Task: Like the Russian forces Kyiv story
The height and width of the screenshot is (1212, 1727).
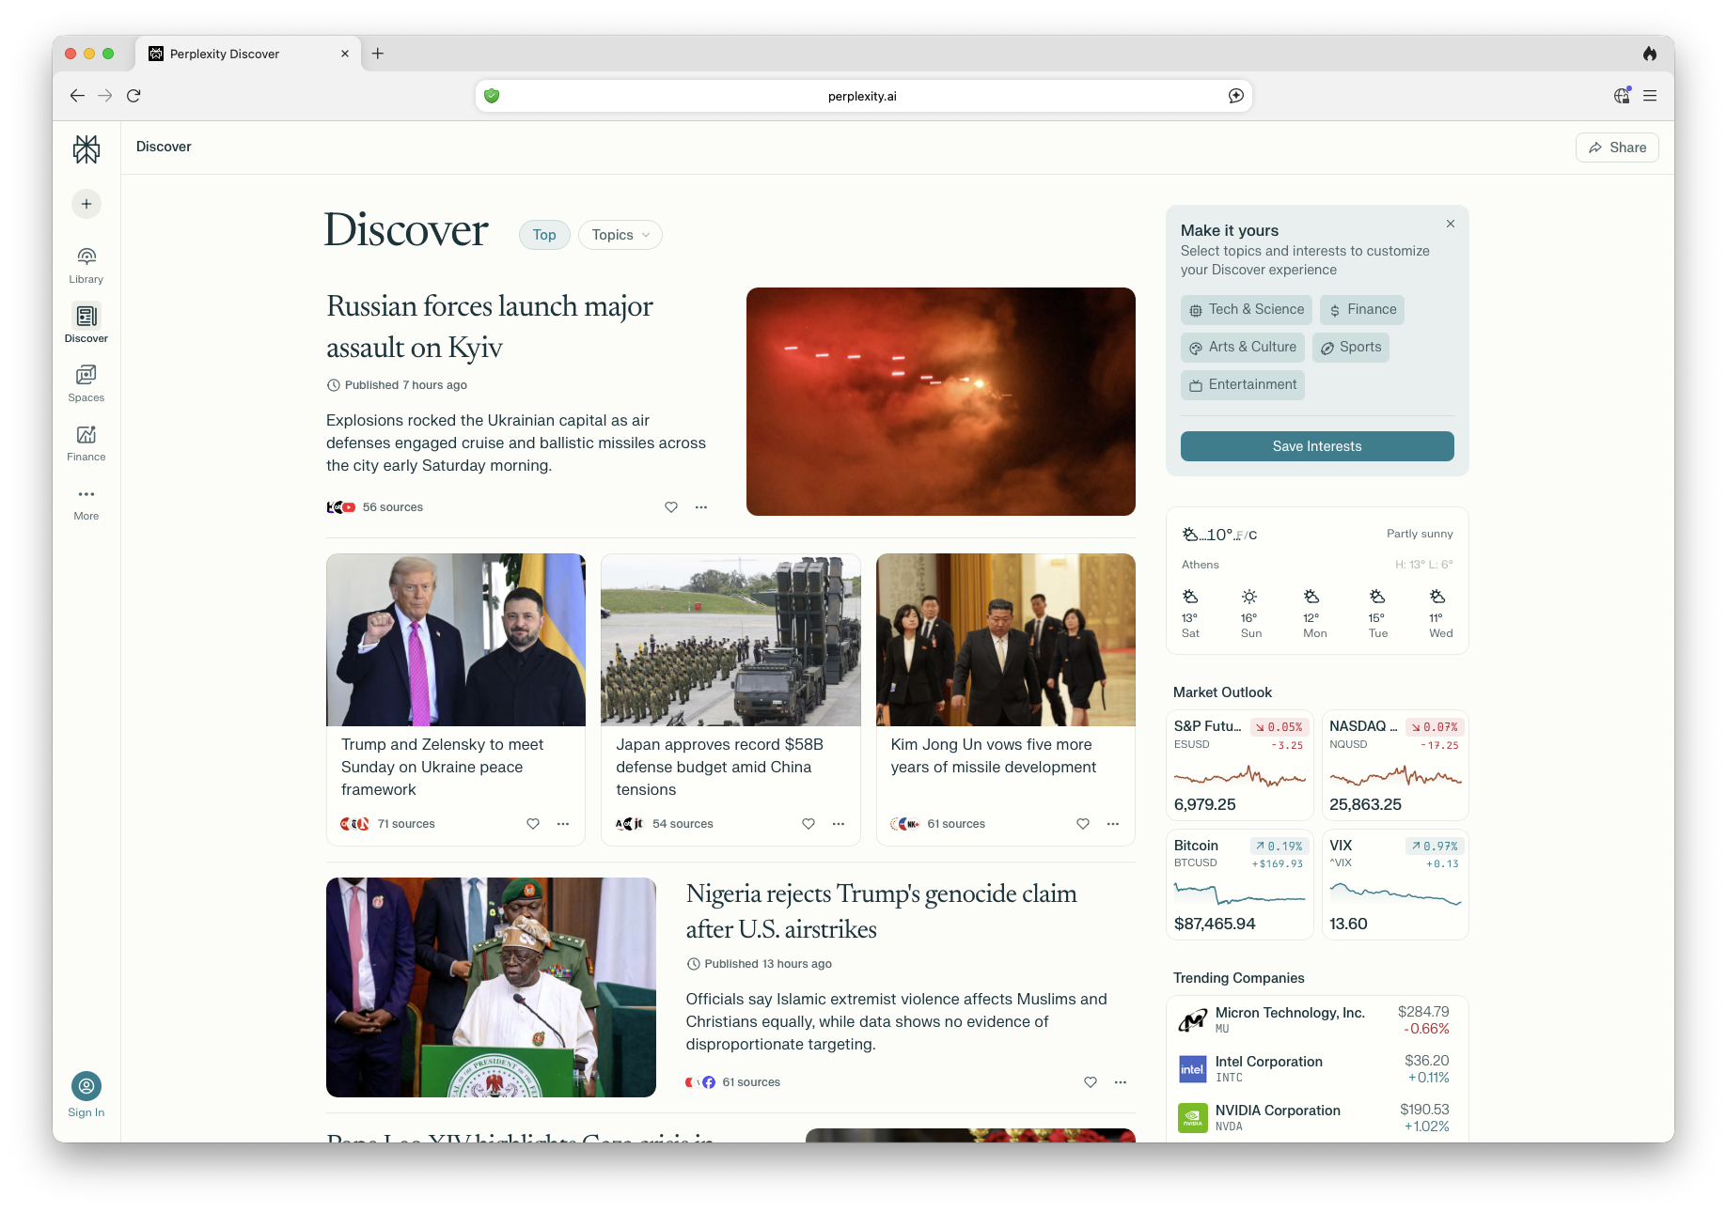Action: pyautogui.click(x=671, y=507)
